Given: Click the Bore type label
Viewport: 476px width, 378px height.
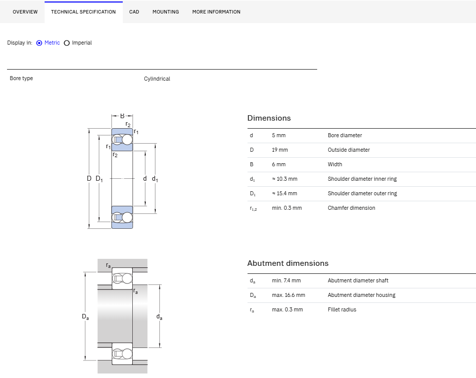Looking at the screenshot, I should pos(21,78).
